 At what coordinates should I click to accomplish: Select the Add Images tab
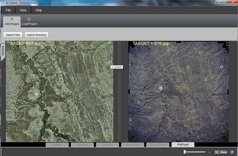pos(12,21)
